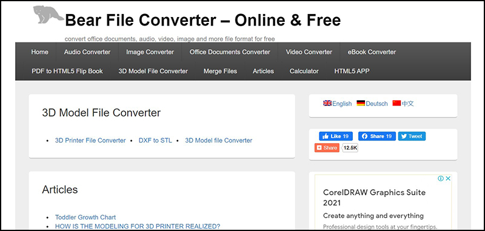Open the Merge Files page

click(x=220, y=71)
